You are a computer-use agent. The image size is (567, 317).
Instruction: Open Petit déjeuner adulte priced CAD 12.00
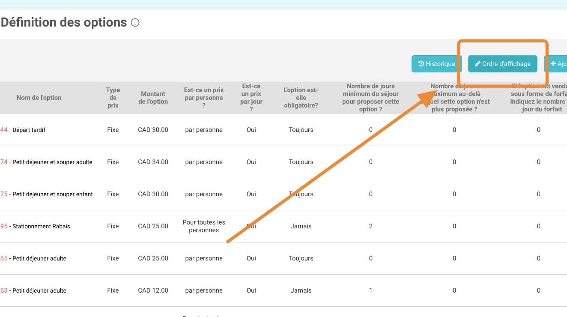[39, 290]
